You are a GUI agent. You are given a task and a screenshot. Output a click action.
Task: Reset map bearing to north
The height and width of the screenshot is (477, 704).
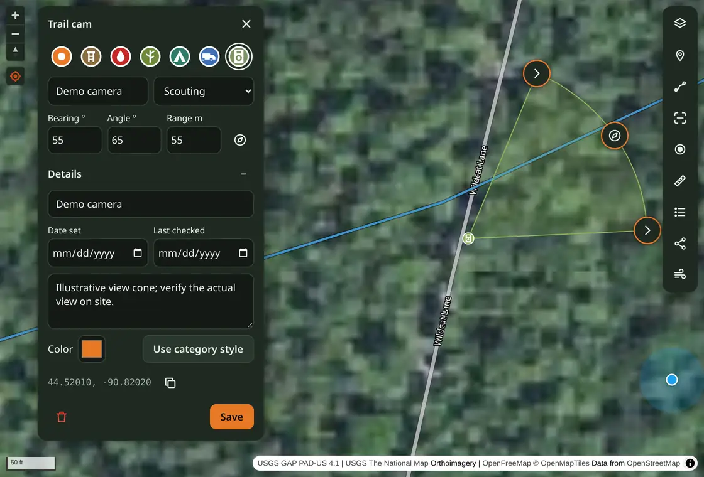click(15, 51)
